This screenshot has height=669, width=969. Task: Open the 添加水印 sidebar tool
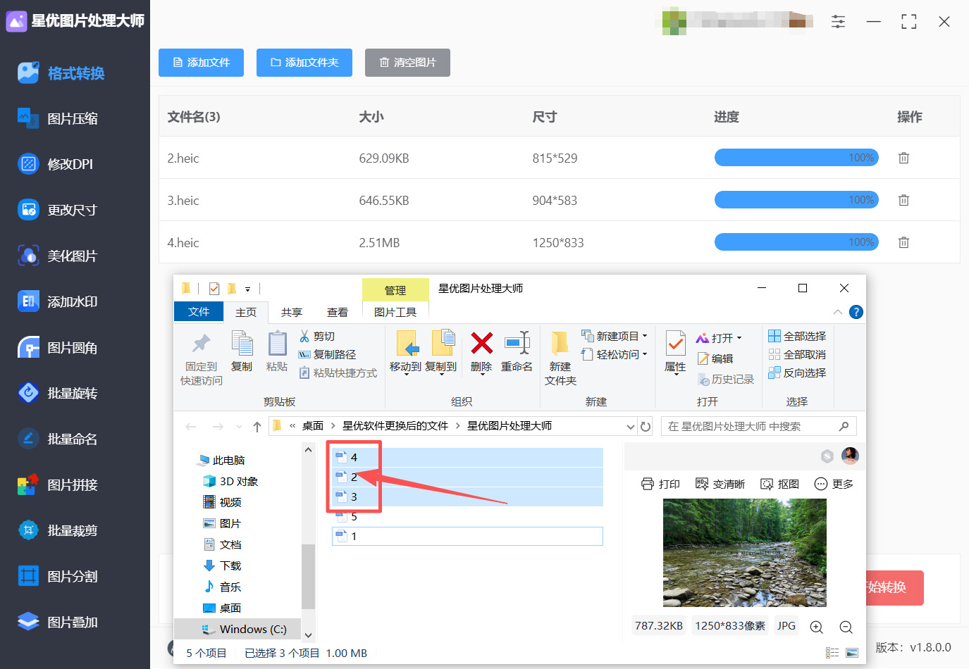coord(58,301)
